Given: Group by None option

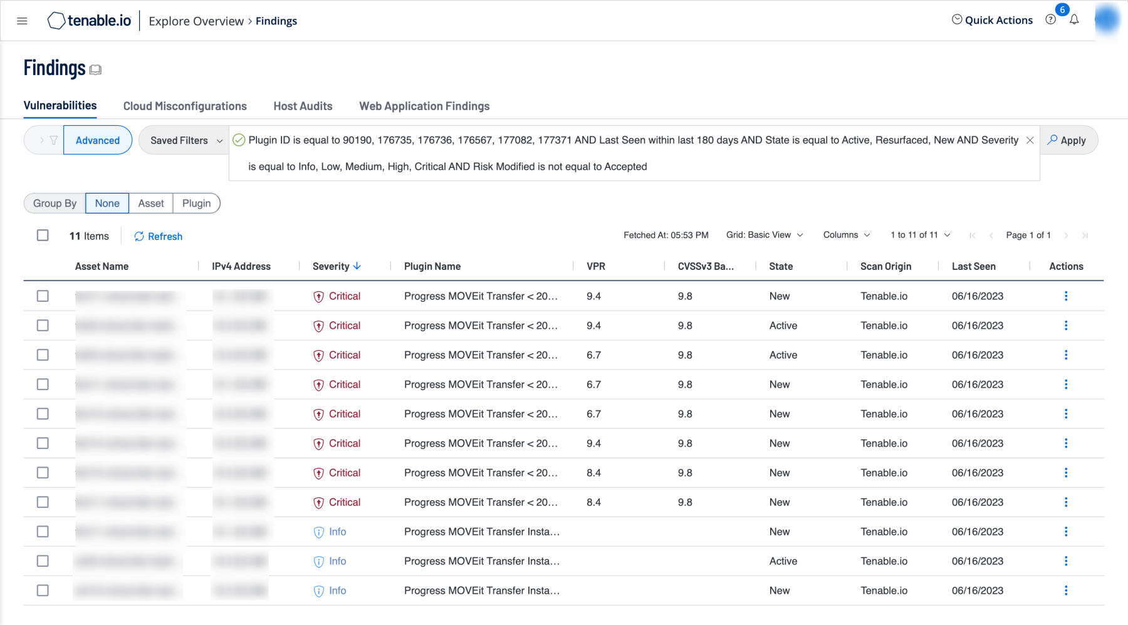Looking at the screenshot, I should pyautogui.click(x=107, y=204).
